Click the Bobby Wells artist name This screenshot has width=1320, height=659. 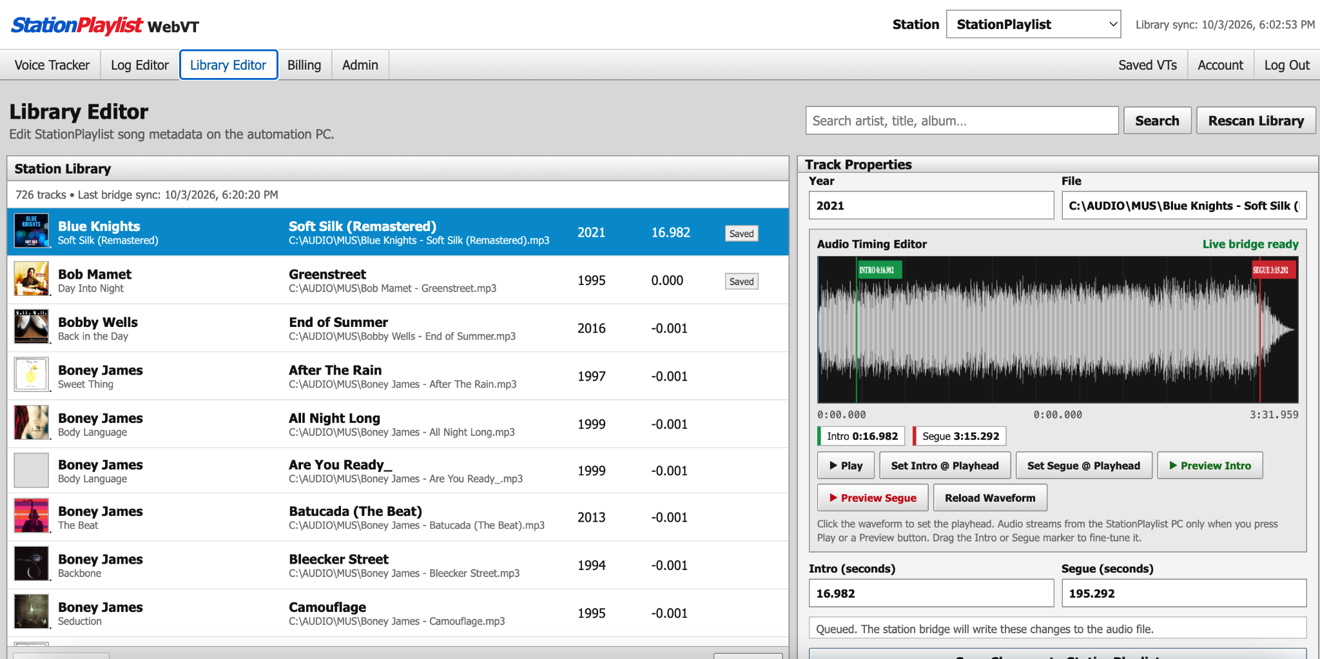[x=98, y=322]
